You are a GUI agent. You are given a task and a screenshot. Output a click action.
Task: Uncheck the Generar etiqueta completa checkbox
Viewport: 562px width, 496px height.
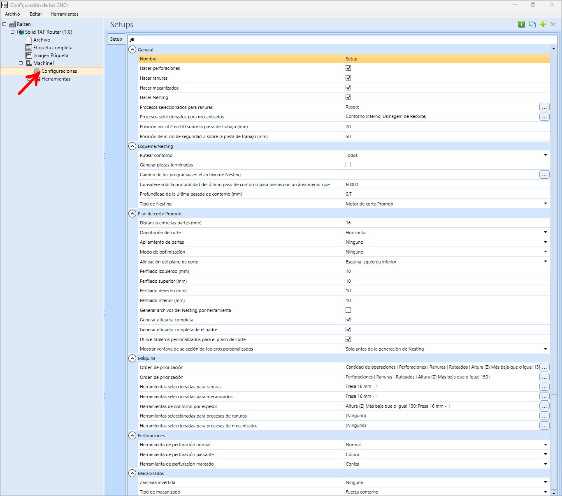348,320
